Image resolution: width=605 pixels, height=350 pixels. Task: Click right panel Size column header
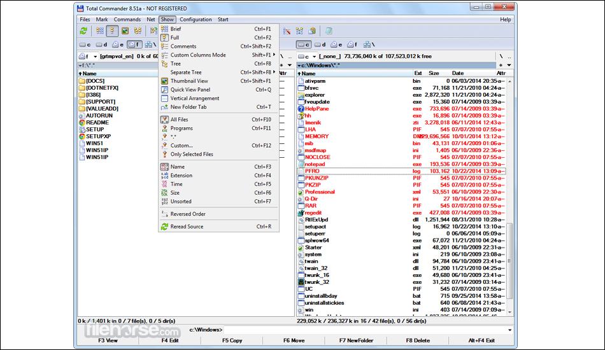pos(434,73)
